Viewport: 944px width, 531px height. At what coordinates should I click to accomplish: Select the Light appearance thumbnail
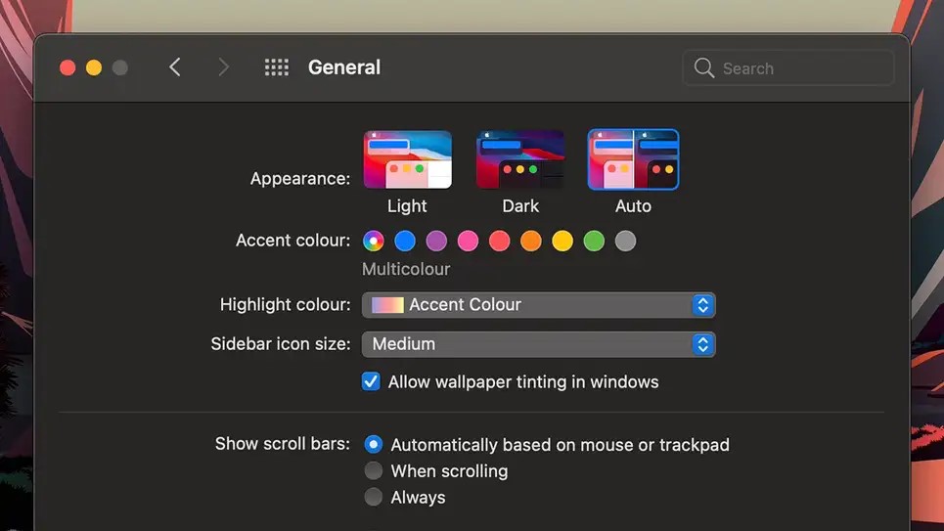pyautogui.click(x=408, y=159)
